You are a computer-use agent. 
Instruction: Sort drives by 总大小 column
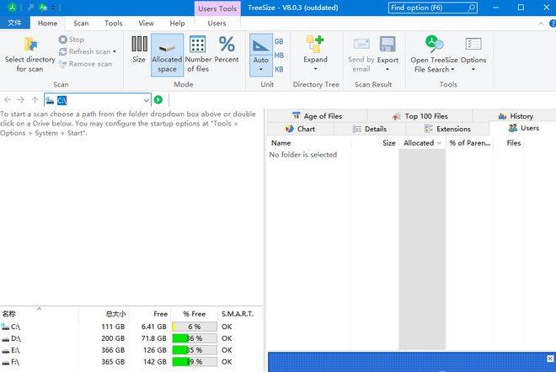104,314
